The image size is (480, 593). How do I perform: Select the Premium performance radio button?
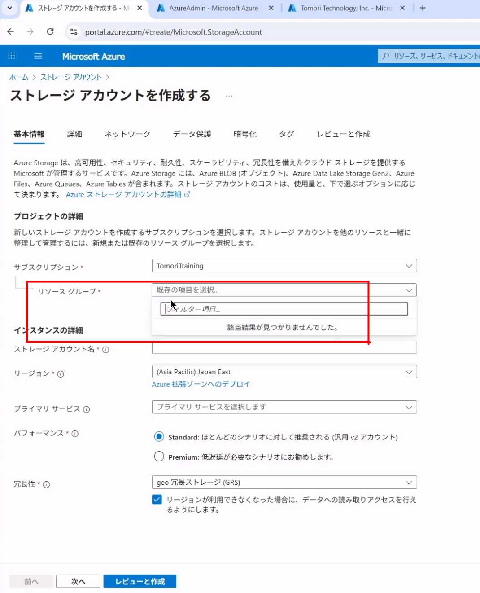(x=159, y=457)
